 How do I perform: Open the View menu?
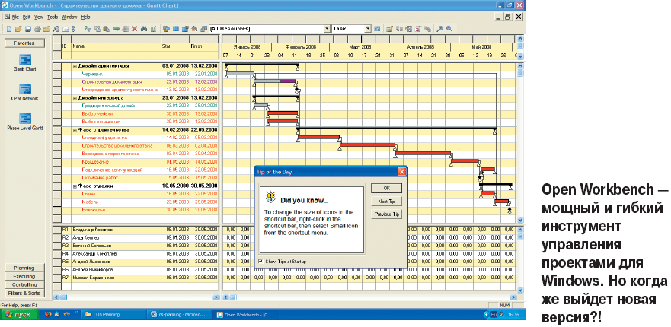coord(39,17)
